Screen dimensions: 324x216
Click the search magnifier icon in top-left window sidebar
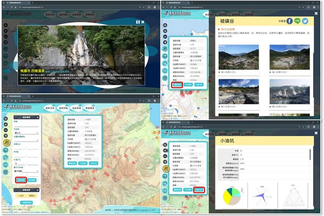5,25
